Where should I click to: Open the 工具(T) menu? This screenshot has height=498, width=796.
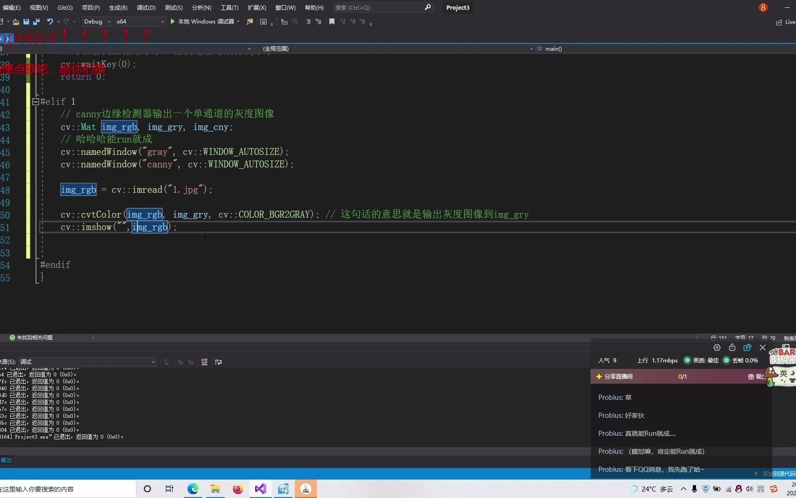pyautogui.click(x=229, y=7)
